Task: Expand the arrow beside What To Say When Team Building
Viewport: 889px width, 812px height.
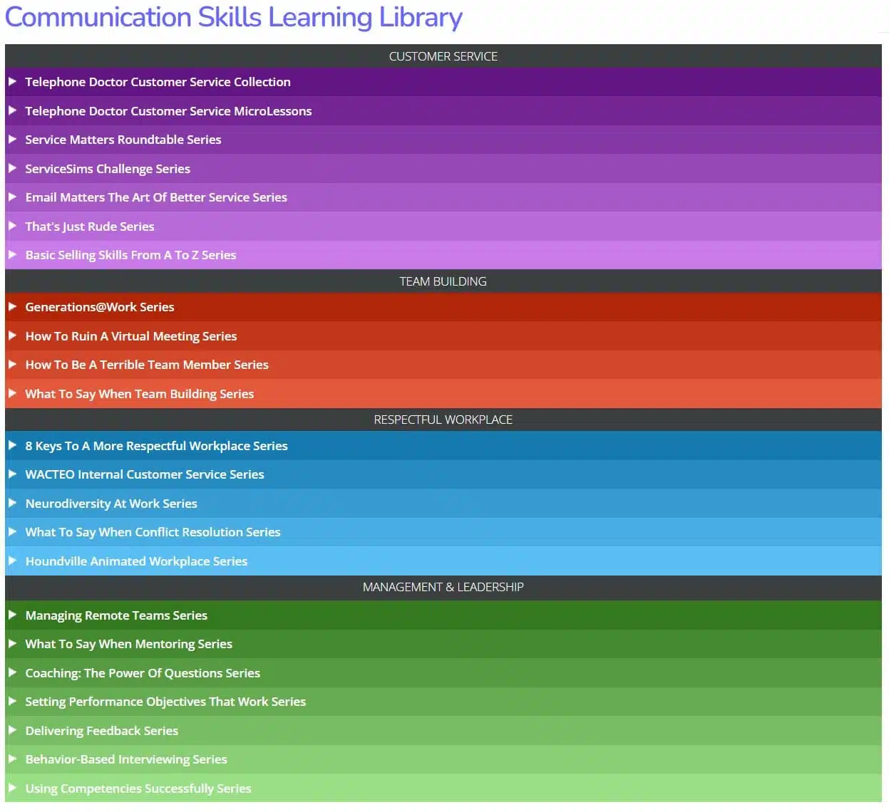Action: (12, 394)
